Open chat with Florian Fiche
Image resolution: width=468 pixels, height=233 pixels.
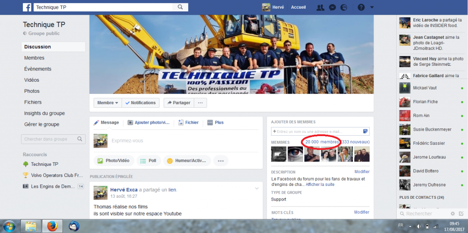pos(432,102)
